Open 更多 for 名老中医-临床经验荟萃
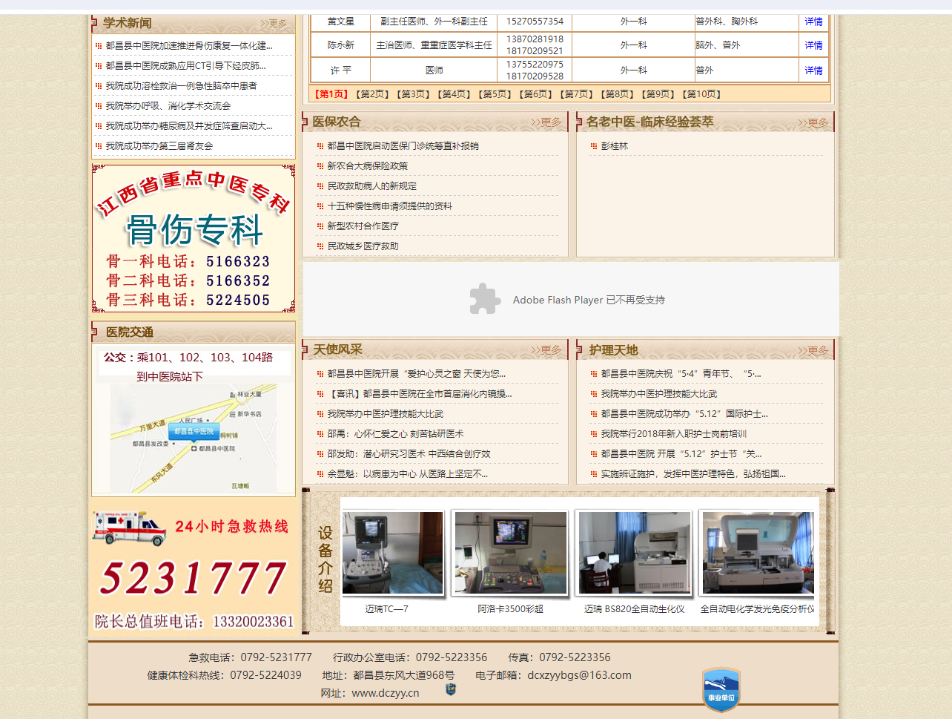This screenshot has height=719, width=952. pyautogui.click(x=813, y=122)
